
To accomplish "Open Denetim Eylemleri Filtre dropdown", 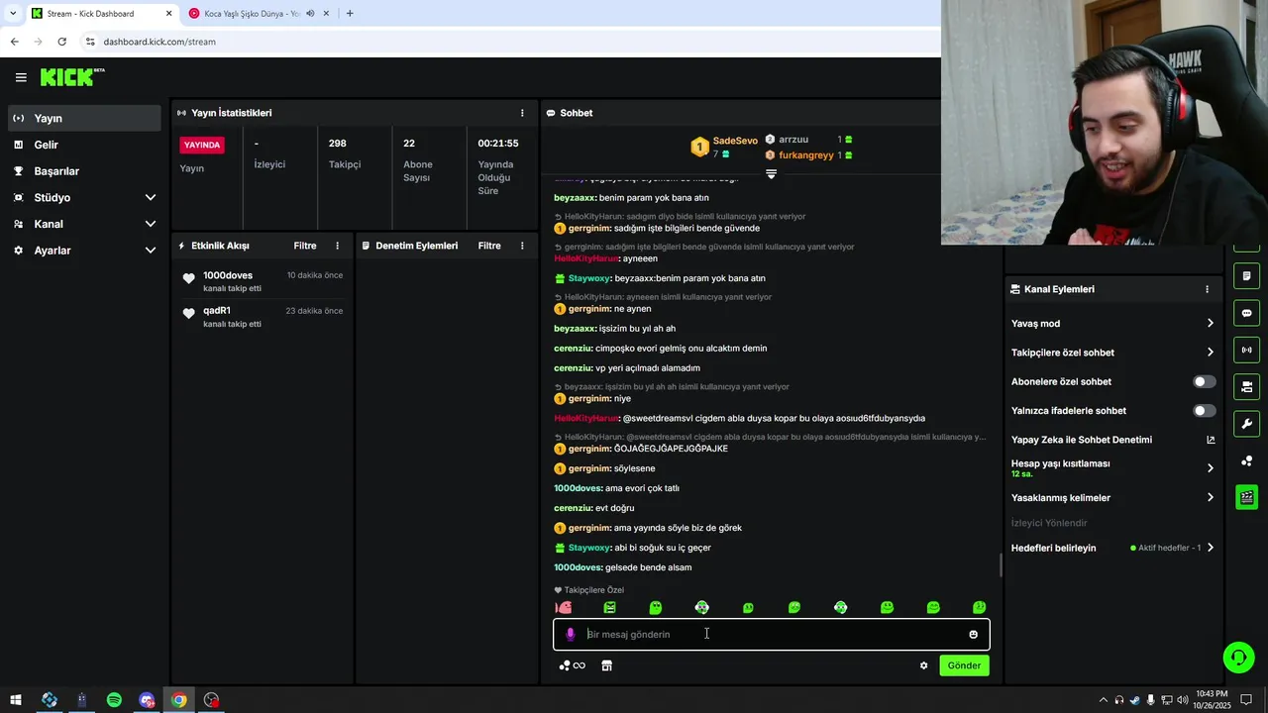I will tap(489, 246).
